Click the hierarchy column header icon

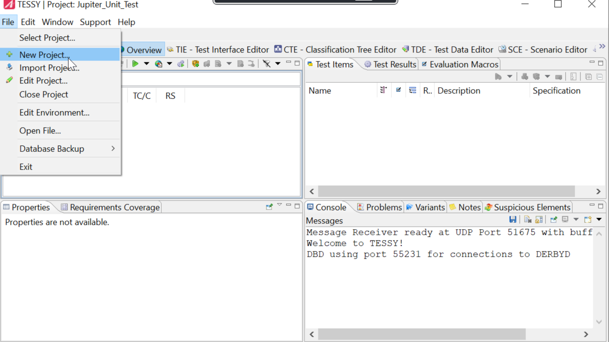[412, 90]
